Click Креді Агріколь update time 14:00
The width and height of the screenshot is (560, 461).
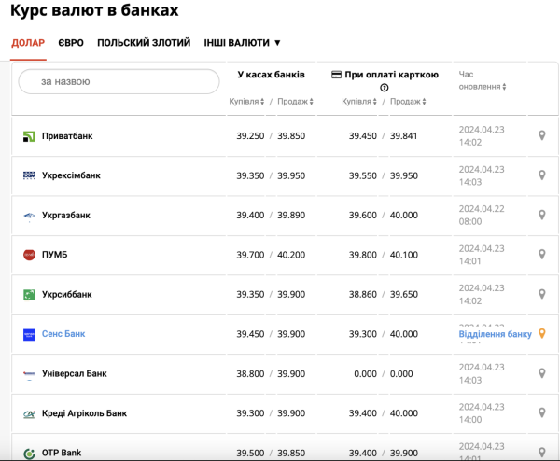(470, 420)
